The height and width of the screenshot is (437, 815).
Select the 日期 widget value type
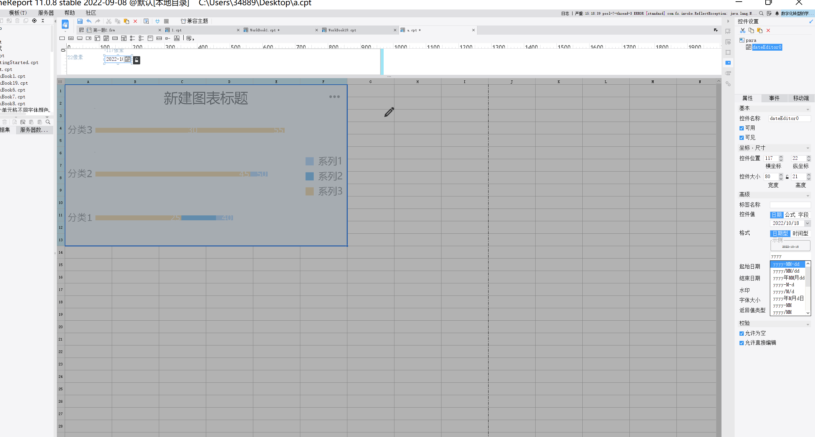pos(777,215)
